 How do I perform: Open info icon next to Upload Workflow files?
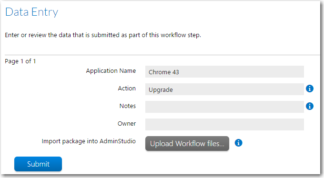point(238,143)
